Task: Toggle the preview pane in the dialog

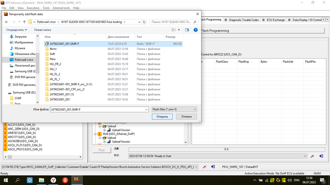Action: point(187,30)
